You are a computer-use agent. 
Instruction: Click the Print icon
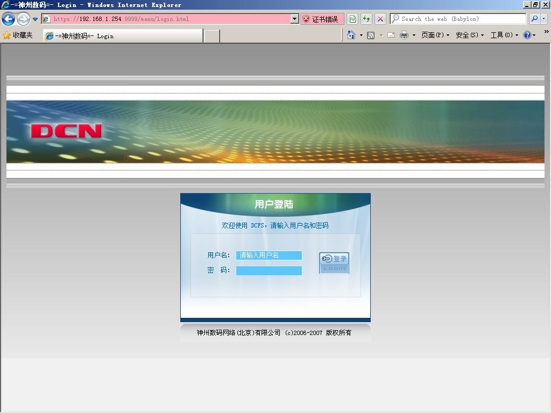(x=404, y=35)
